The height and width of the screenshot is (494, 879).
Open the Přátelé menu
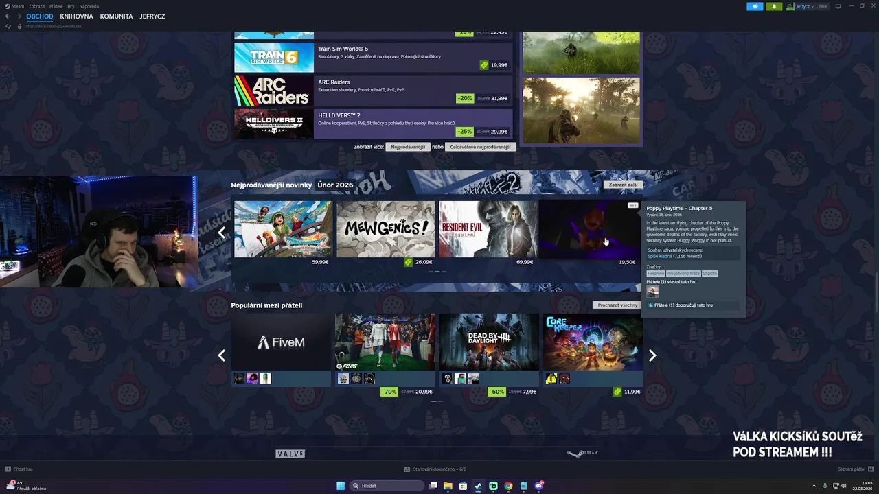56,6
